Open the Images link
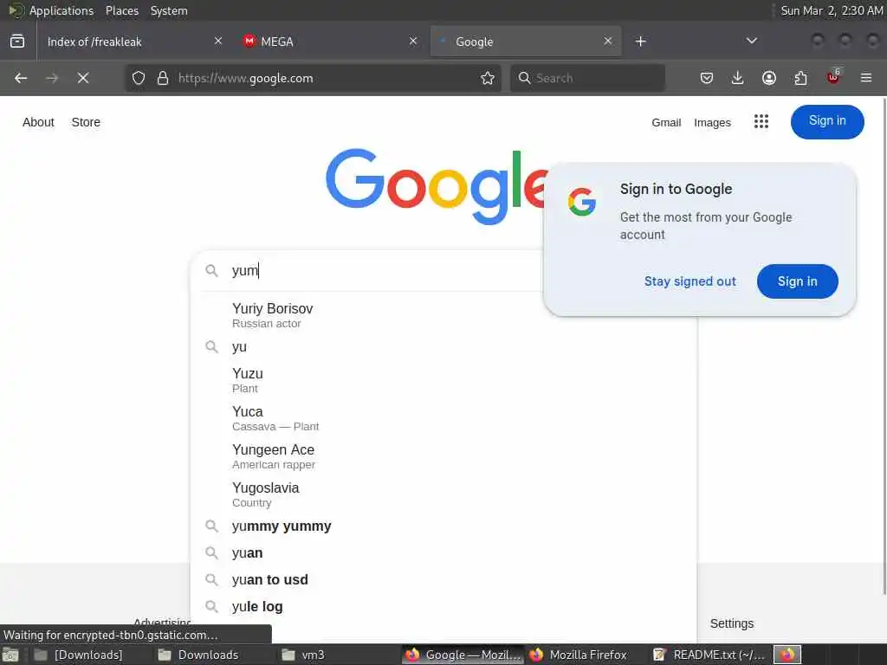Screen dimensions: 887x665 pos(712,122)
